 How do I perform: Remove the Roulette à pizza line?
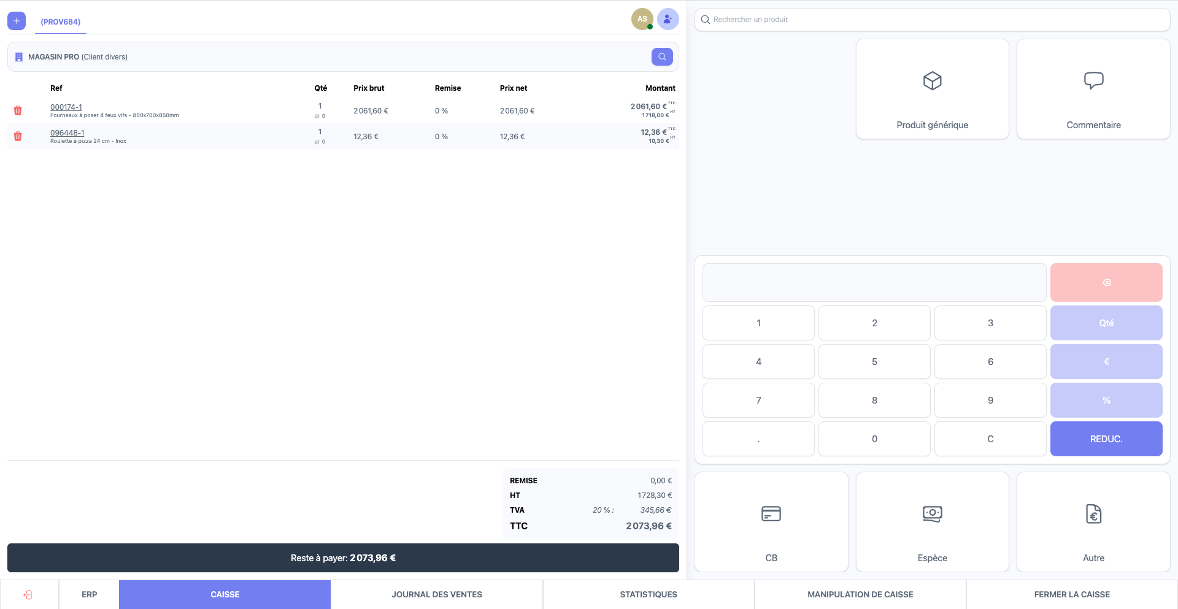tap(18, 136)
